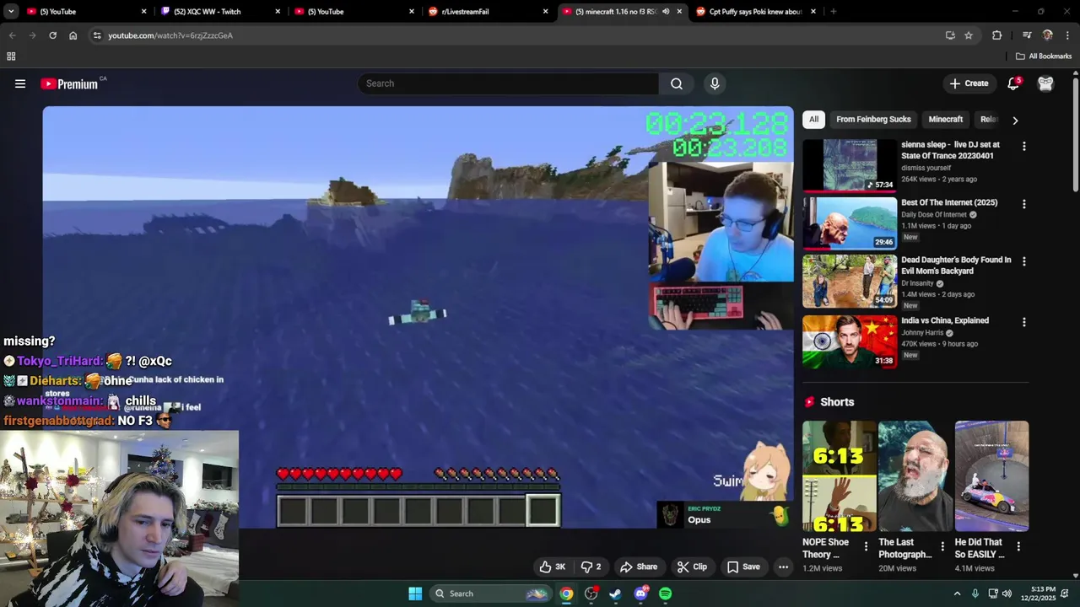This screenshot has height=607, width=1080.
Task: Select From Feinberg Sucks chip
Action: tap(873, 120)
